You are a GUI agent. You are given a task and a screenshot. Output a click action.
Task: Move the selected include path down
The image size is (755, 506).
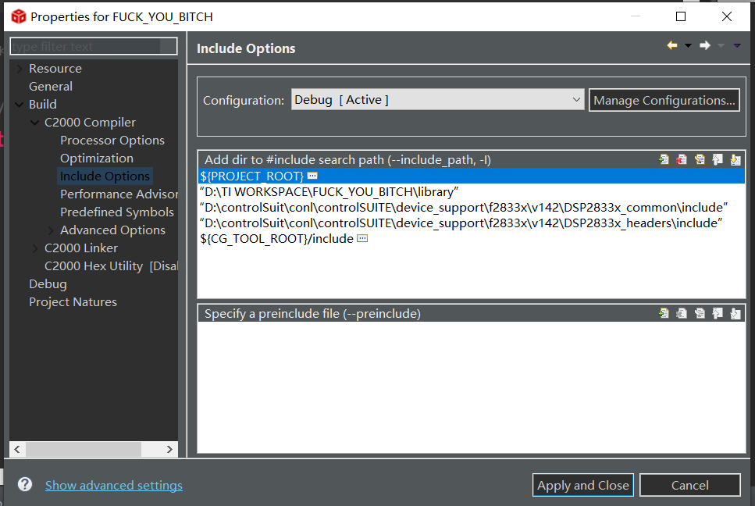[x=735, y=160]
